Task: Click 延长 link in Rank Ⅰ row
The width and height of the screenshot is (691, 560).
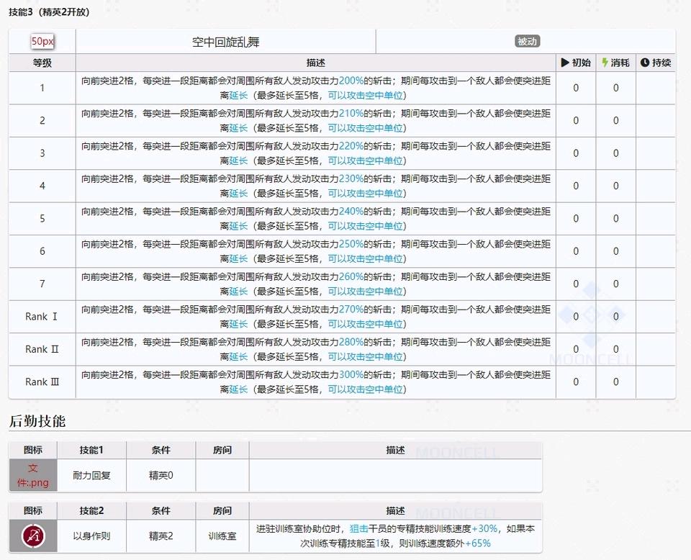Action: pyautogui.click(x=238, y=324)
